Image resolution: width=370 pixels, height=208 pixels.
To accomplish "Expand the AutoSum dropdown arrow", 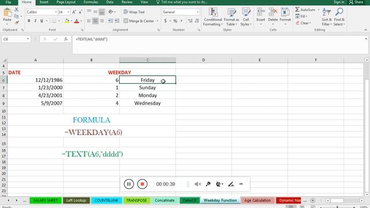I will [x=319, y=10].
